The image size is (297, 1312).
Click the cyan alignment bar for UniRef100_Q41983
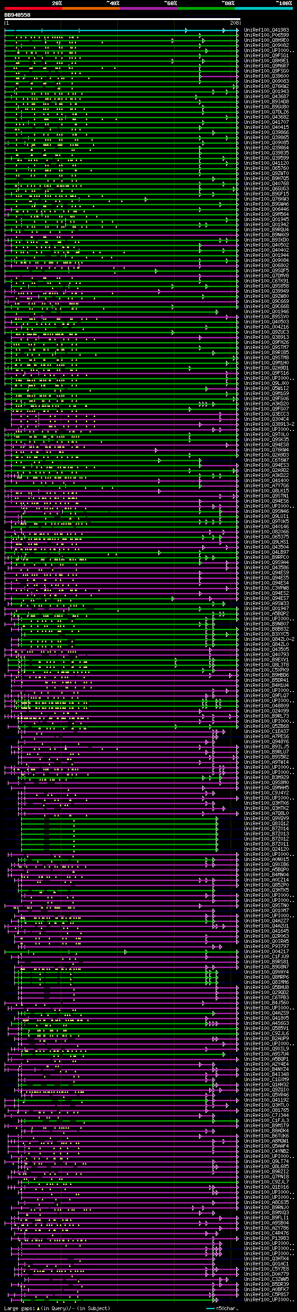coord(121,31)
